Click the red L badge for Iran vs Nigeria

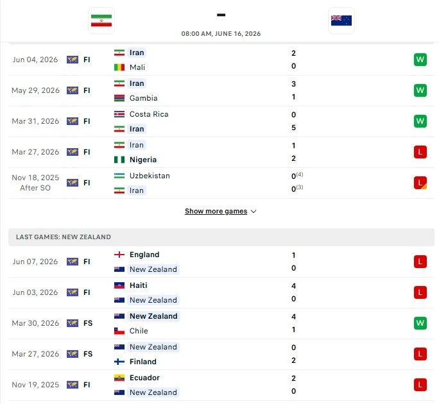[420, 152]
